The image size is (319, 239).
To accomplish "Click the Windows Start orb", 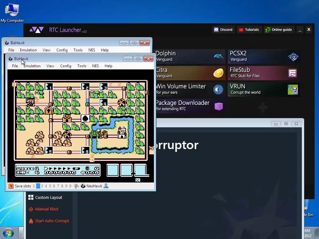I will pos(8,233).
